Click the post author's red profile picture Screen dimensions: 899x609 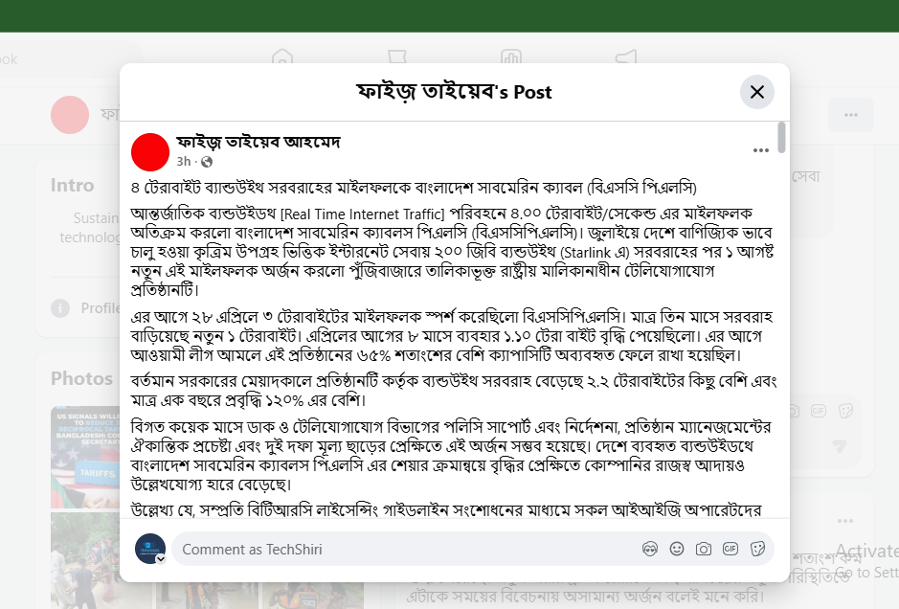(150, 152)
